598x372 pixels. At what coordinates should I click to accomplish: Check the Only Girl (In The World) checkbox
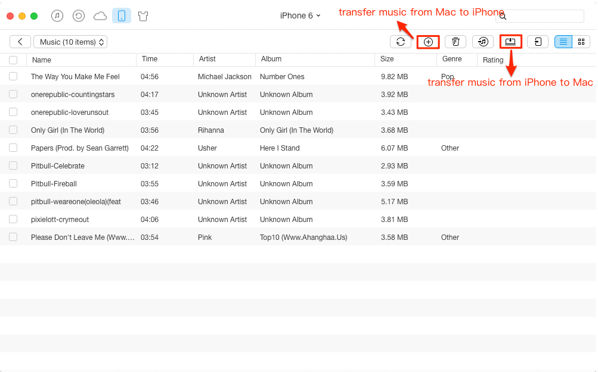tap(13, 130)
